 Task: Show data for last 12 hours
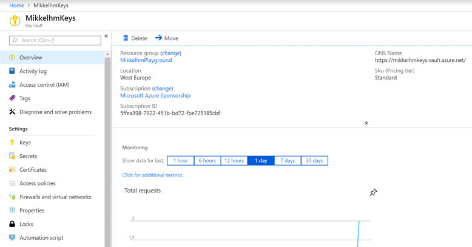(x=234, y=161)
